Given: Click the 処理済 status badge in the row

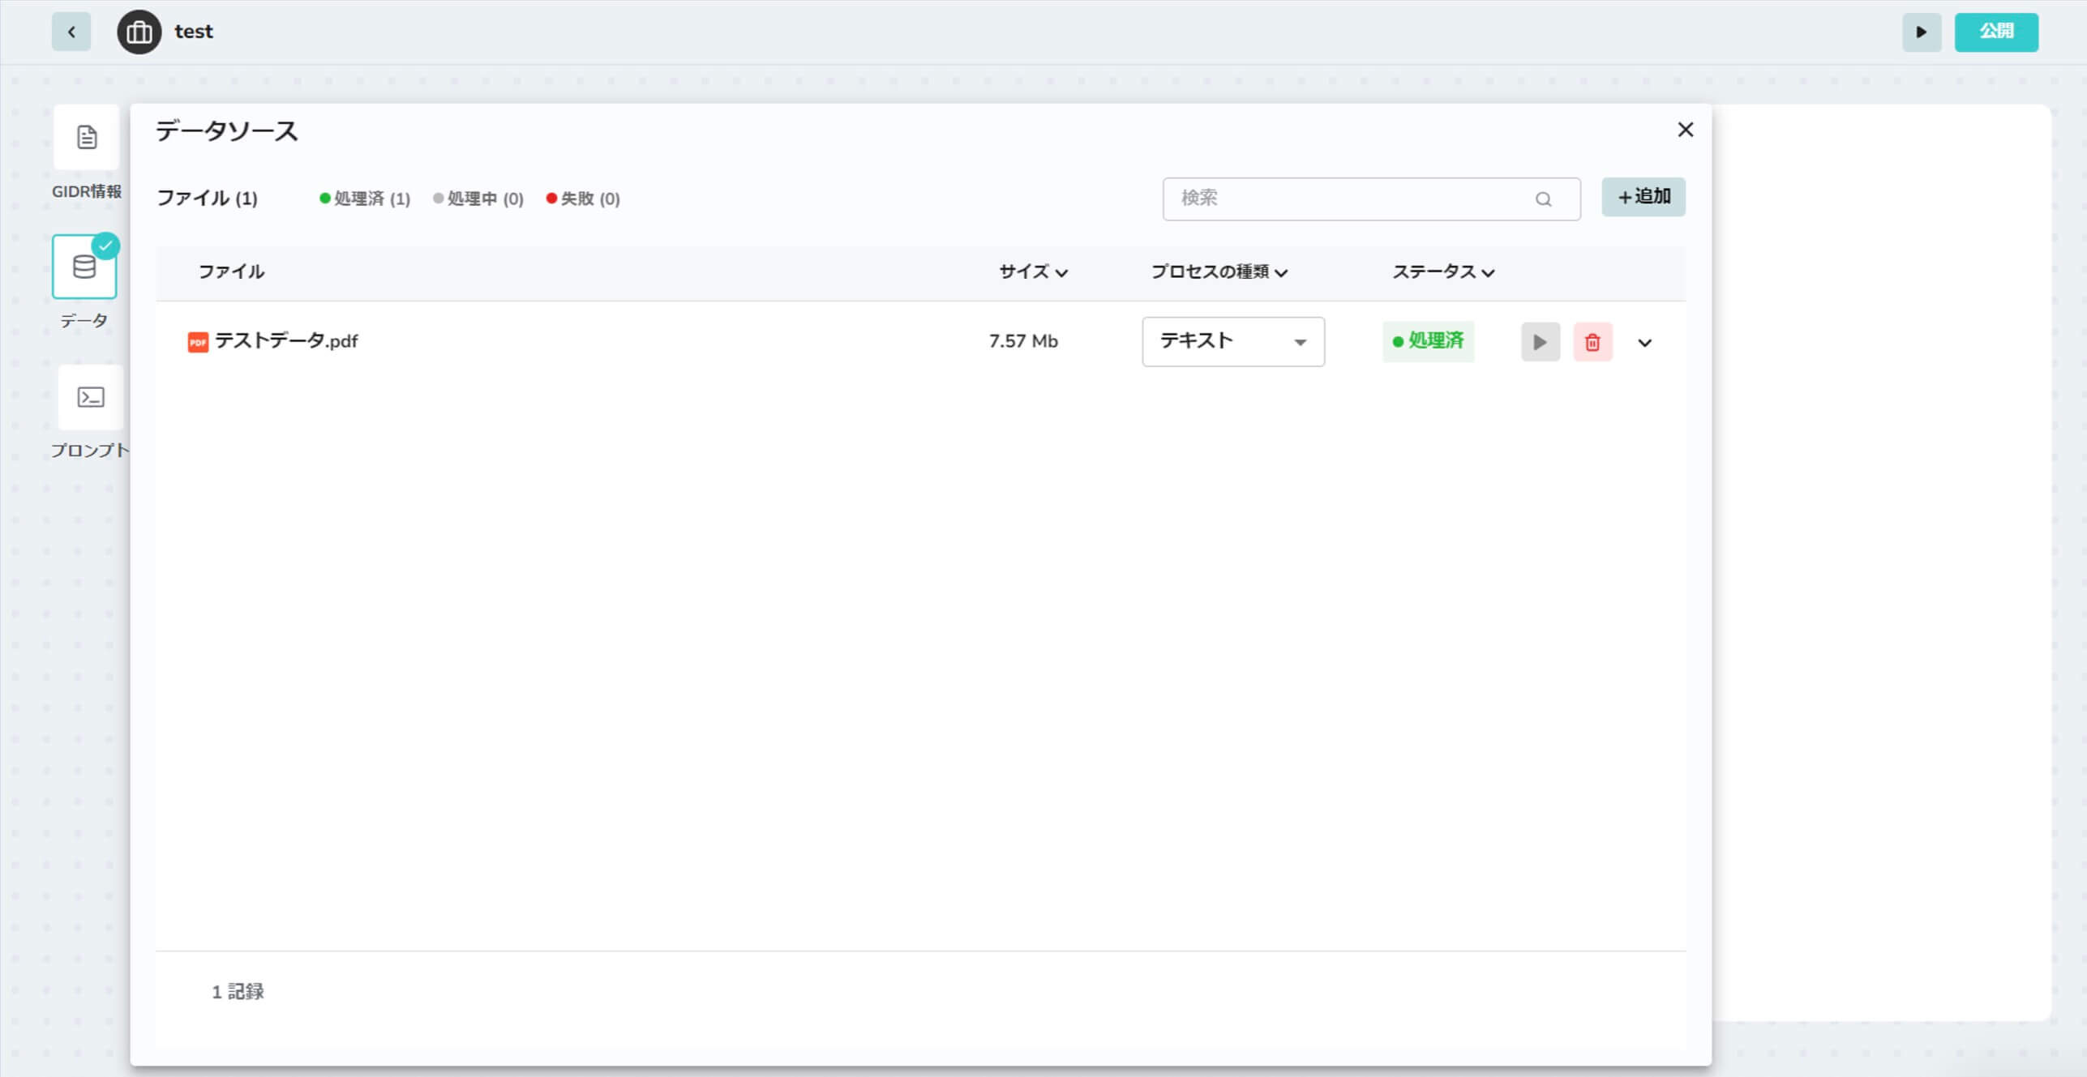Looking at the screenshot, I should pos(1428,341).
